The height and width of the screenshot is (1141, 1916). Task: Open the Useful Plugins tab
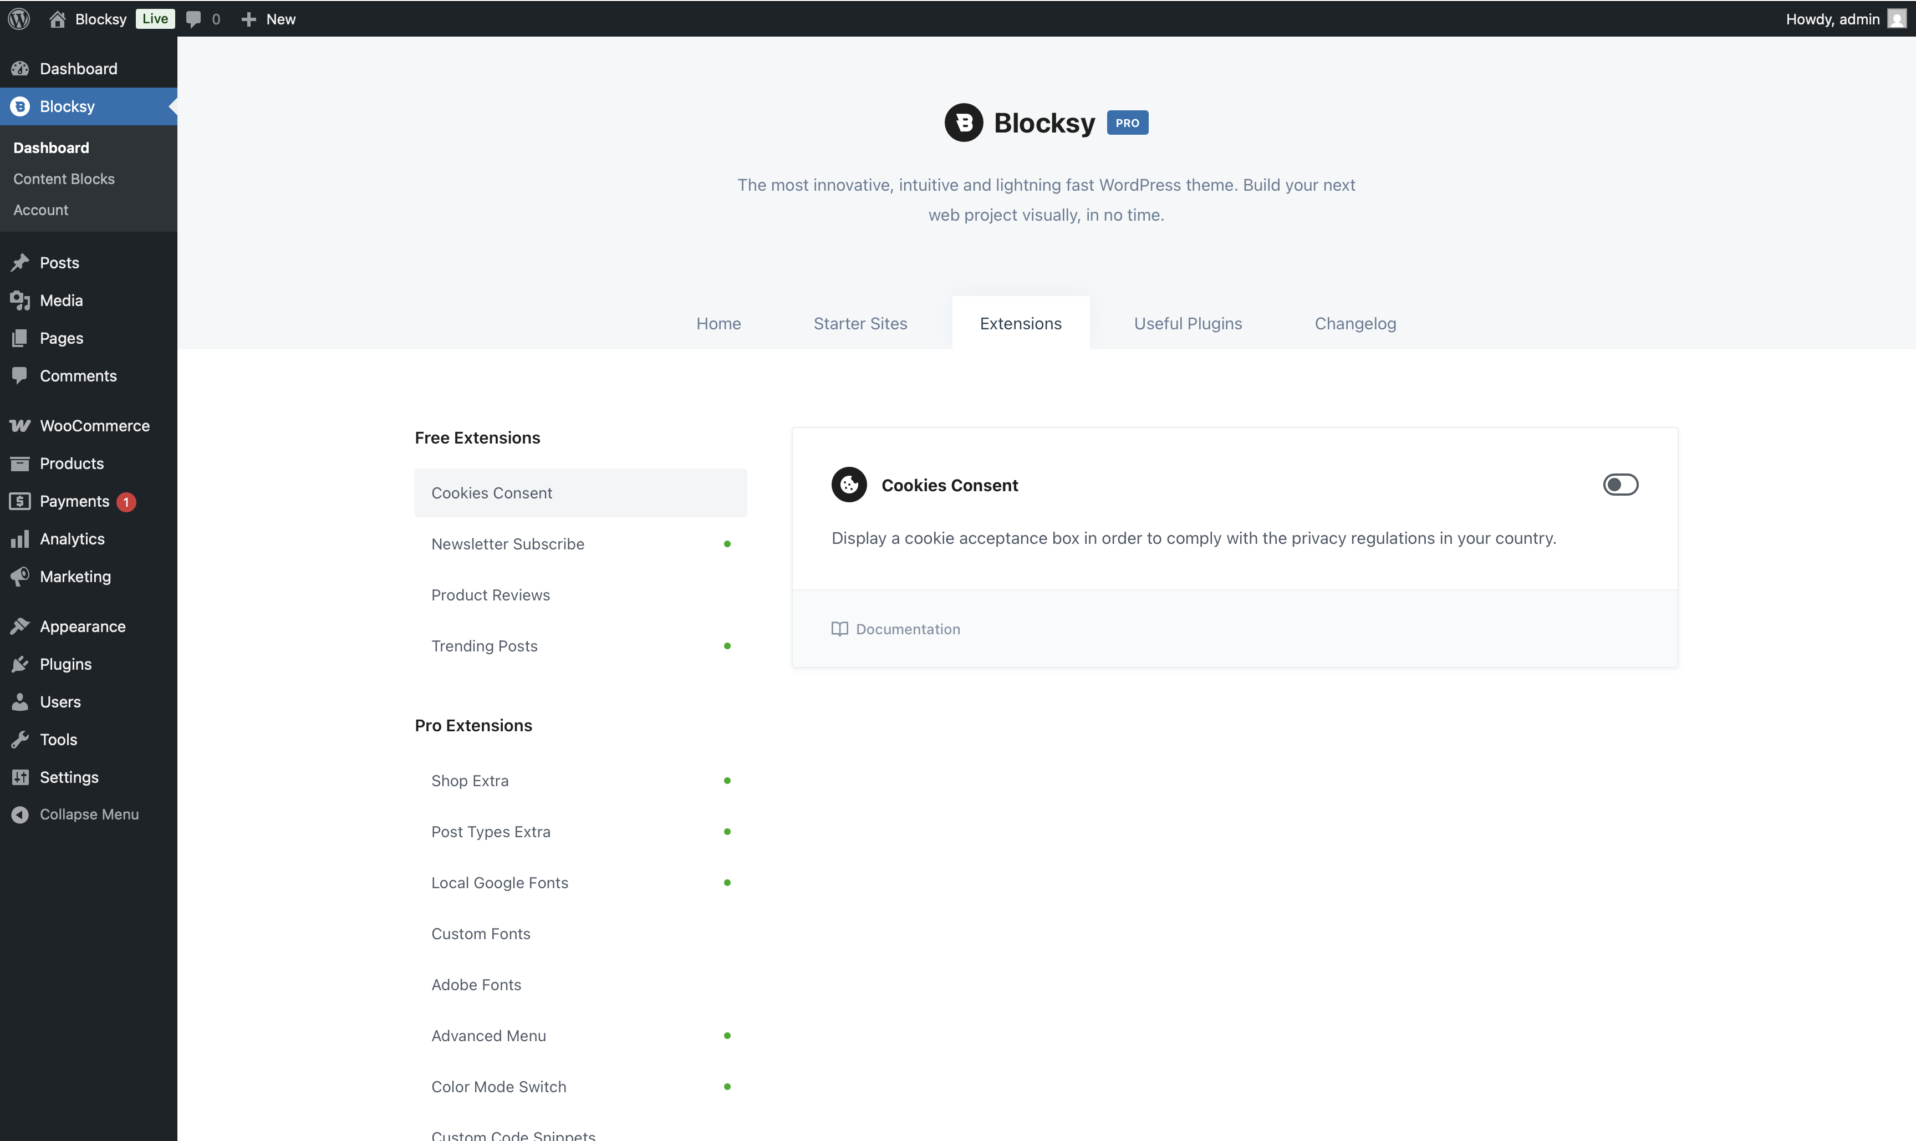[1188, 324]
